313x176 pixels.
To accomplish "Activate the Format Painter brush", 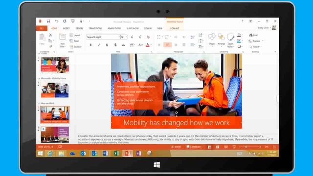I will point(50,46).
